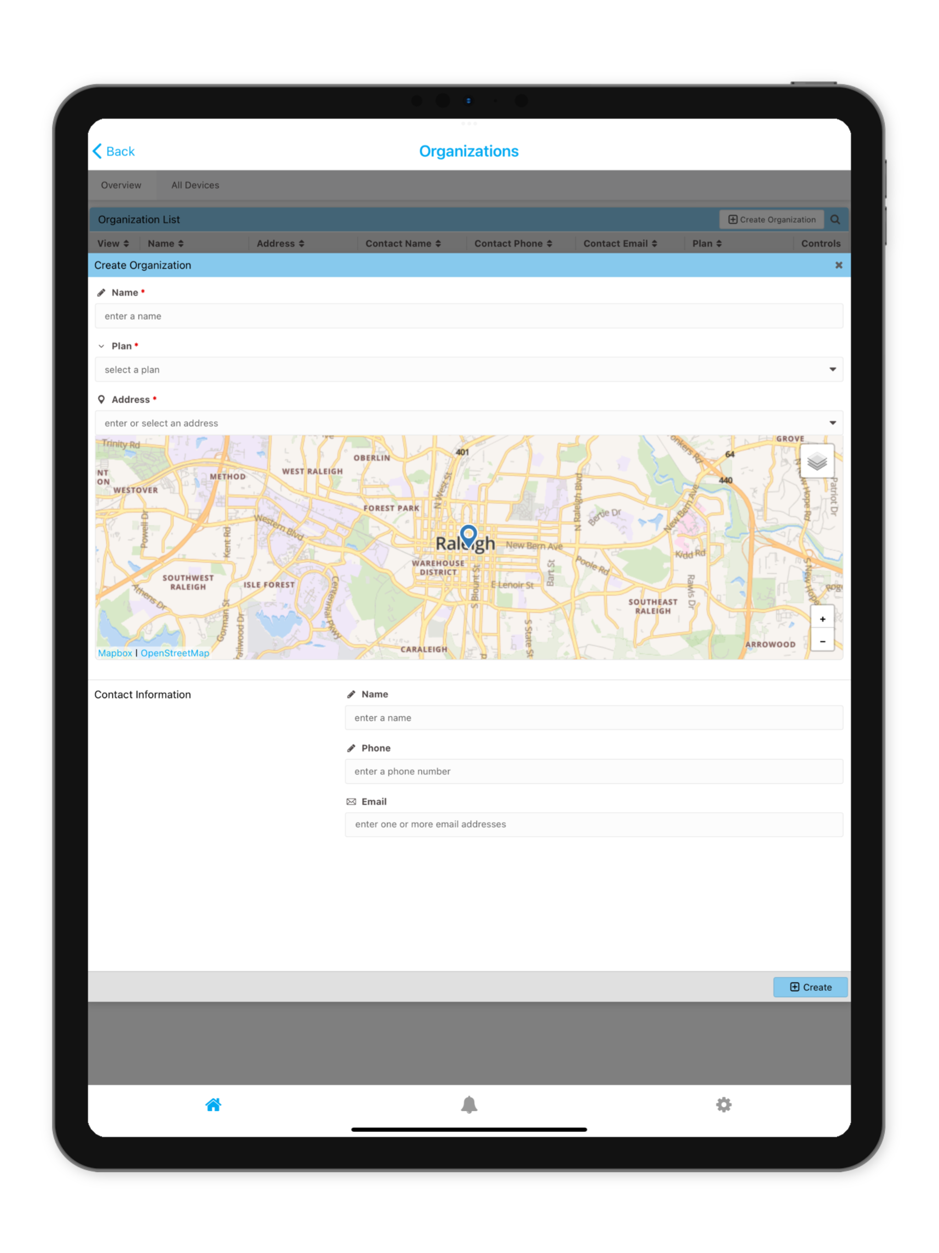Go to home tab
Viewport: 939px width, 1253px height.
click(x=214, y=1104)
